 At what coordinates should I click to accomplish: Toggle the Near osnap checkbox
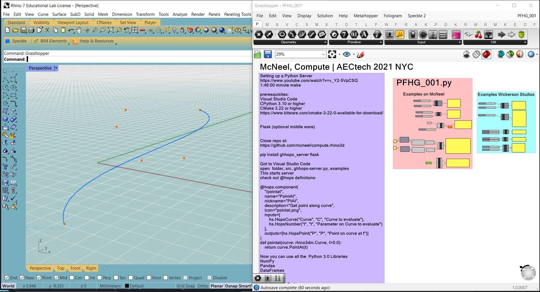coord(22,278)
